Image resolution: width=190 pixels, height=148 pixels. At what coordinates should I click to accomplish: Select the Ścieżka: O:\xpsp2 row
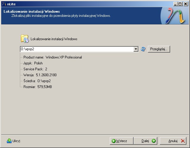[37, 81]
